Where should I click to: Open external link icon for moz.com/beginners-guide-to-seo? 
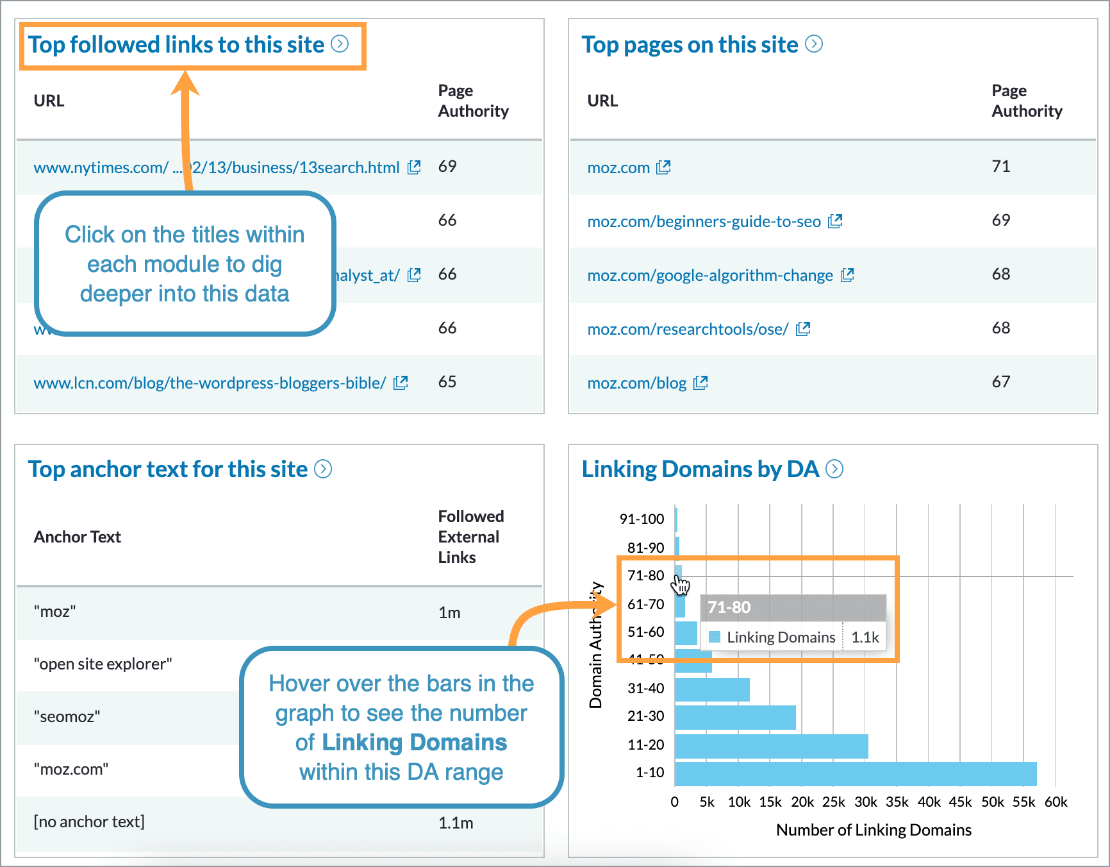coord(835,221)
